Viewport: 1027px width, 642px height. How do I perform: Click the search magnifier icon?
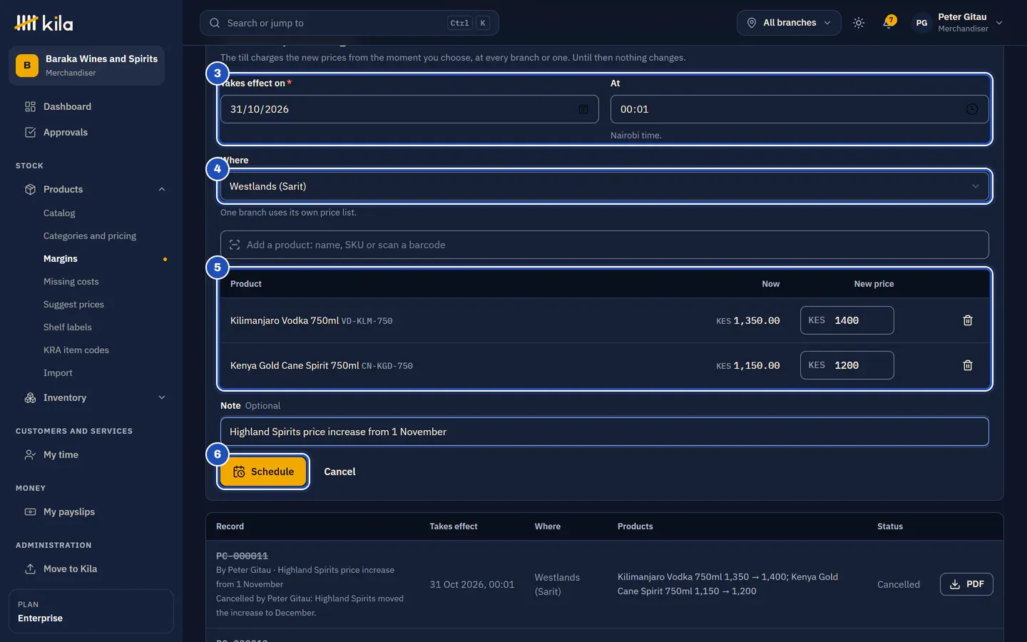215,23
